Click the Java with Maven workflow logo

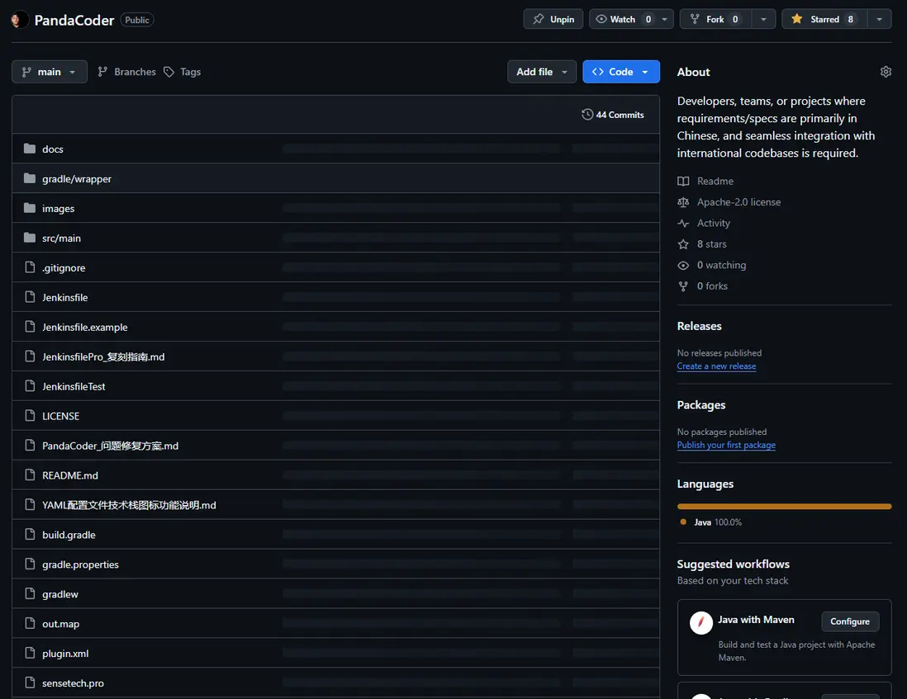pyautogui.click(x=701, y=623)
